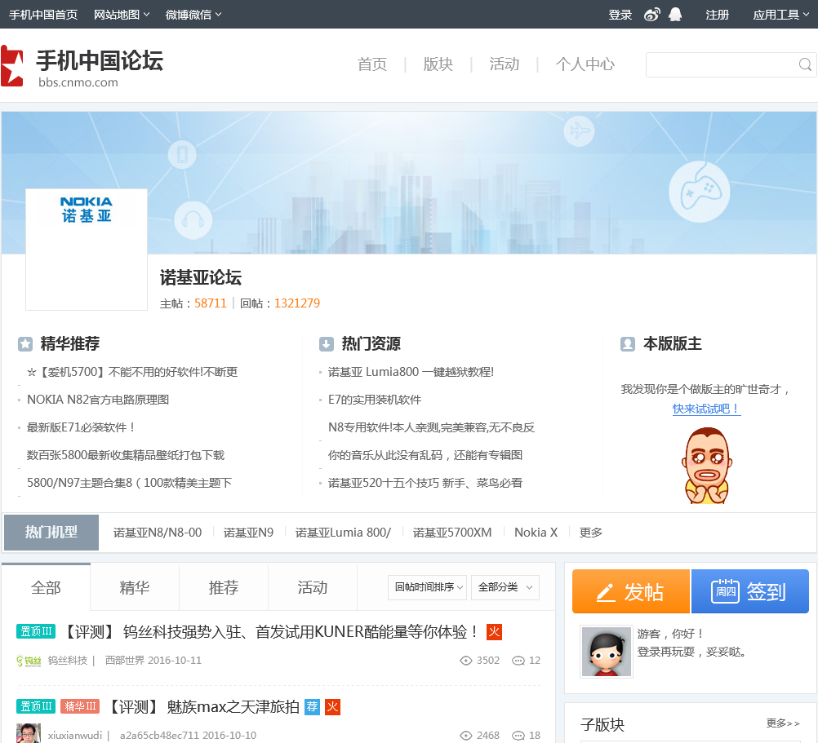Click the guest avatar beside 游客，你好

(607, 652)
